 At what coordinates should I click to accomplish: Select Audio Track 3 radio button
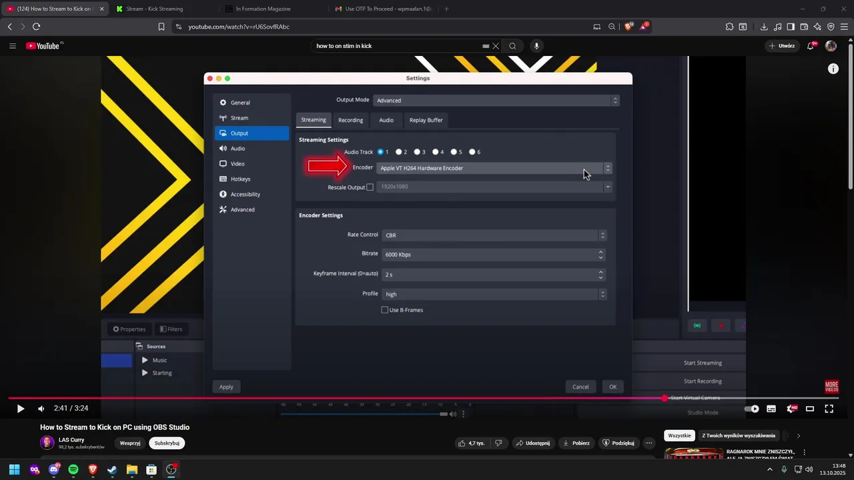pos(417,152)
